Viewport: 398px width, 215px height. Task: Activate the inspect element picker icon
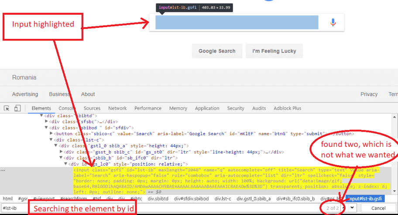click(7, 108)
